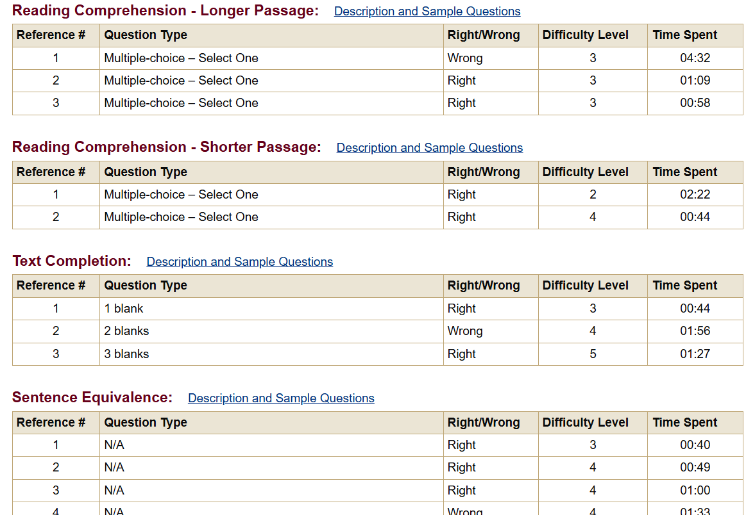
Task: Select the time spent value "01:00"
Action: (x=695, y=490)
